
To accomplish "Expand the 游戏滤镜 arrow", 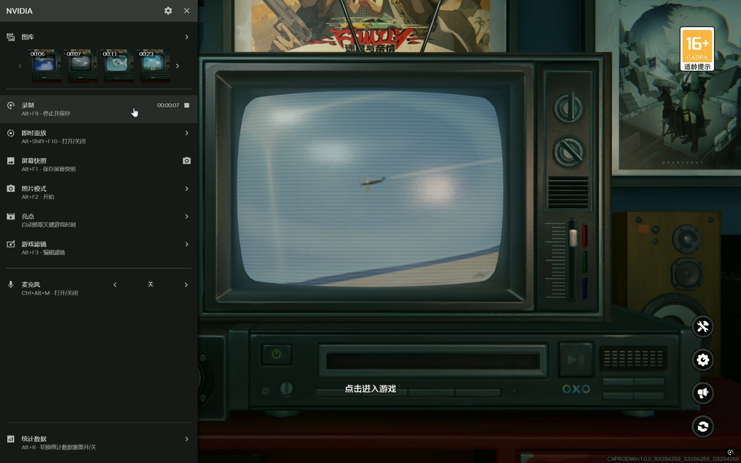I will 187,244.
